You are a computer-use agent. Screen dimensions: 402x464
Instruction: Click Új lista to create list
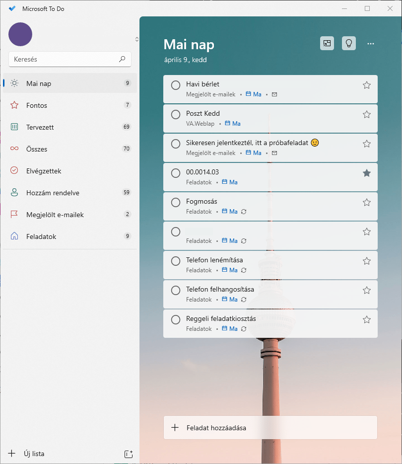pyautogui.click(x=34, y=454)
